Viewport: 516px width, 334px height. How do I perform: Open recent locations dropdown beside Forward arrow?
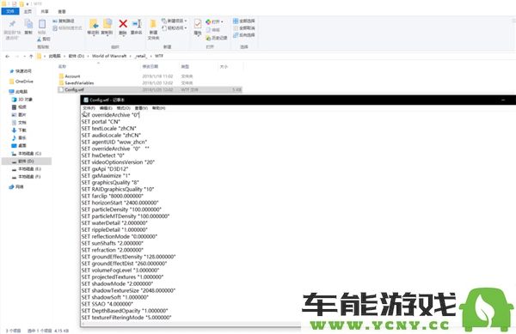25,56
